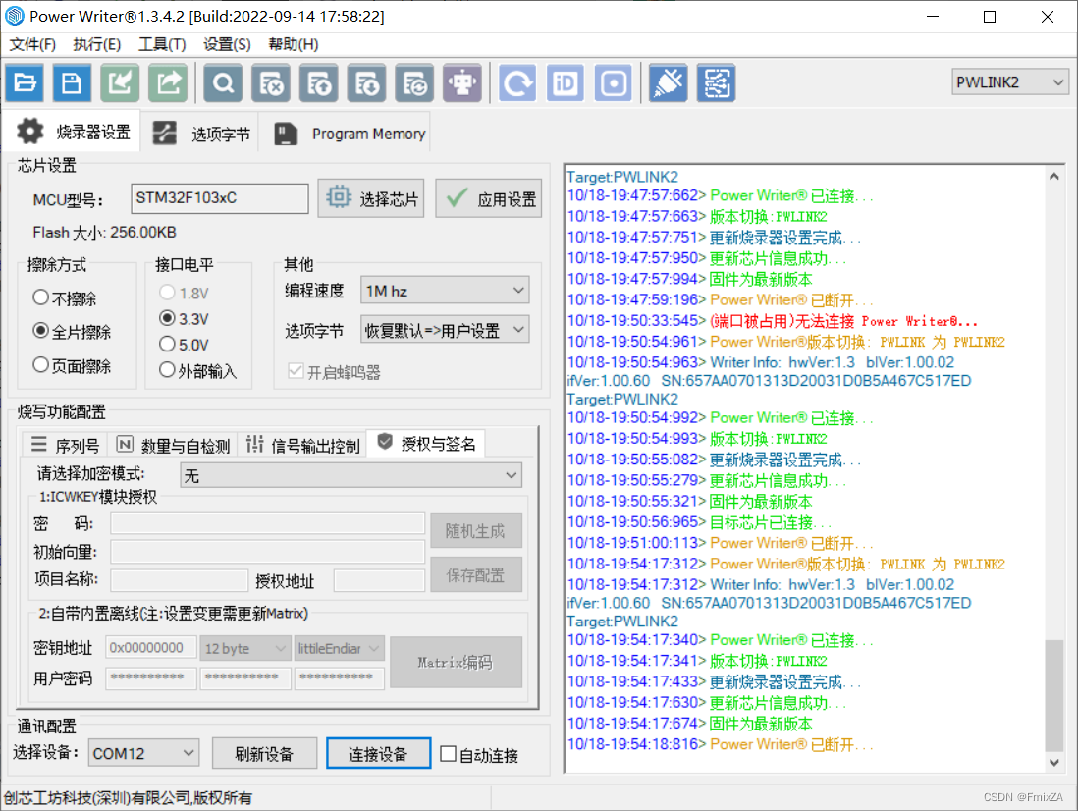Click the erase chip toolbar icon

(x=271, y=83)
